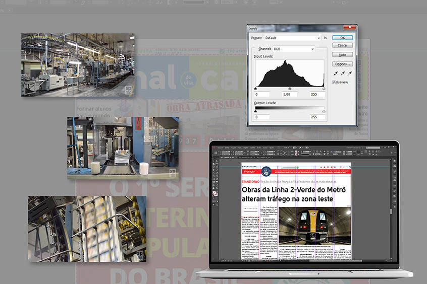Click the midtone input field showing 1,00
The height and width of the screenshot is (284, 427).
[289, 94]
